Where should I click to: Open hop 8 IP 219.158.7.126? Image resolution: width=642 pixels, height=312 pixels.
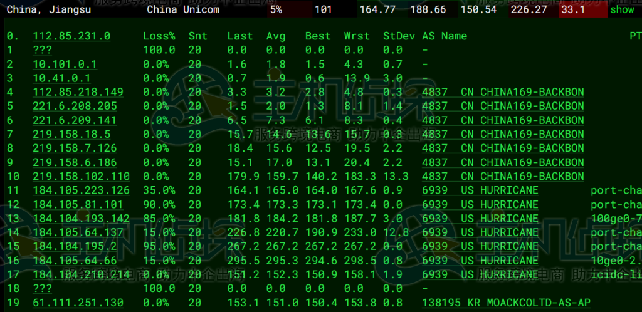click(75, 148)
